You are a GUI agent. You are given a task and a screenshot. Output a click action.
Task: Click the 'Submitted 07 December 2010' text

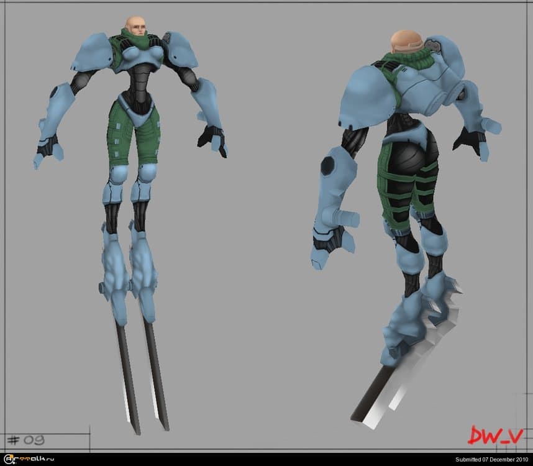(492, 460)
